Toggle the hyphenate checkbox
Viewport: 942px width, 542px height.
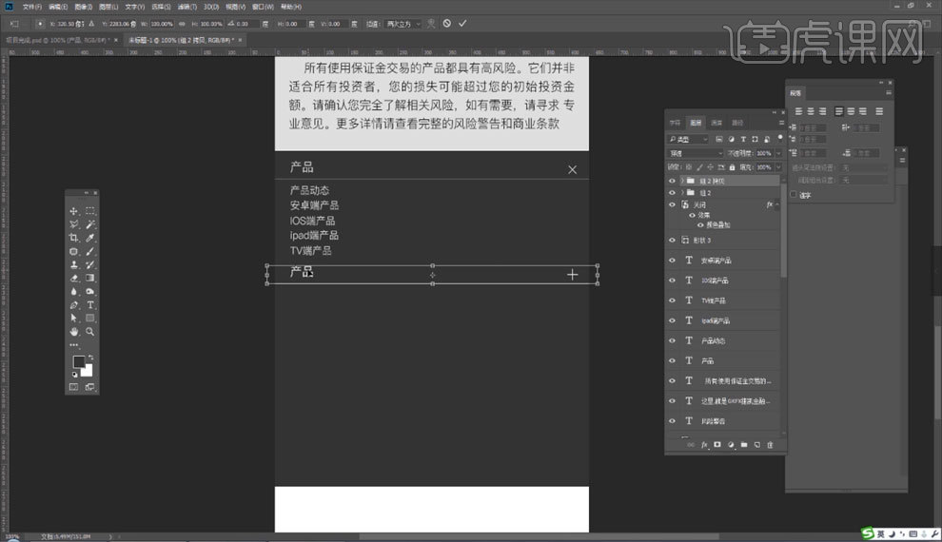793,195
